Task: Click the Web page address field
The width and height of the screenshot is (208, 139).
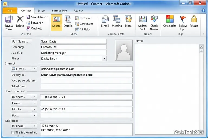Action: 86,81
